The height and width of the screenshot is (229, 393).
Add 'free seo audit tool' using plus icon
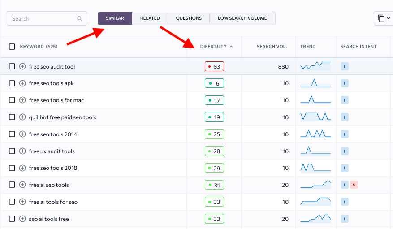pos(22,66)
